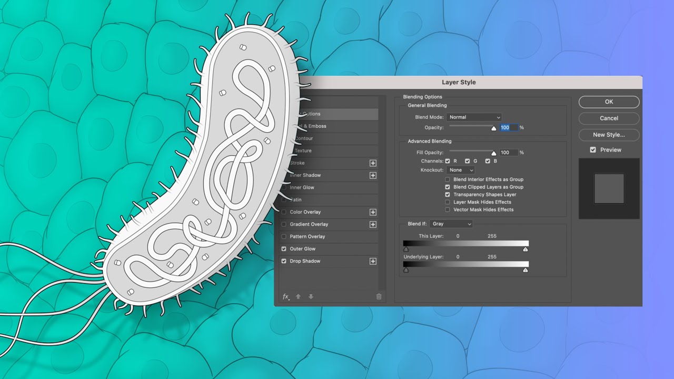This screenshot has width=674, height=379.
Task: Add another Gradient Overlay plus icon
Action: [x=373, y=224]
